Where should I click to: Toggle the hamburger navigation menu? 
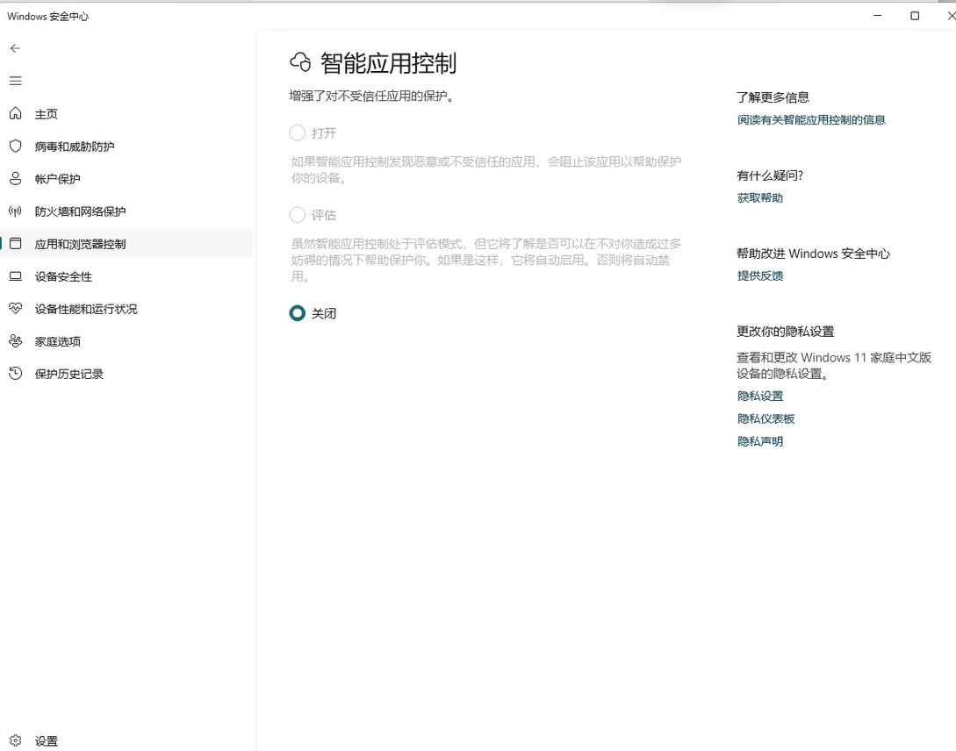click(x=15, y=81)
